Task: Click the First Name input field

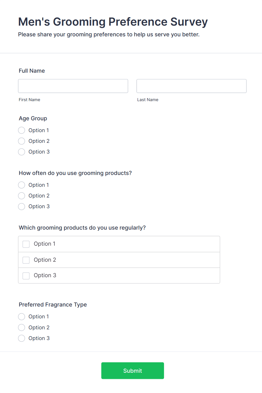Action: point(73,86)
